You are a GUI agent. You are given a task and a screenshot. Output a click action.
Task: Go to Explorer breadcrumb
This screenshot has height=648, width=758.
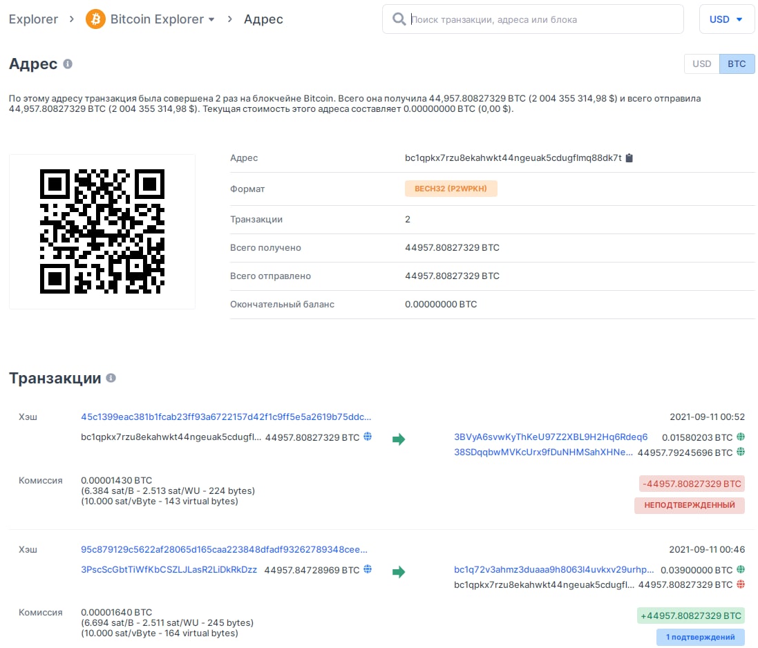(x=33, y=19)
